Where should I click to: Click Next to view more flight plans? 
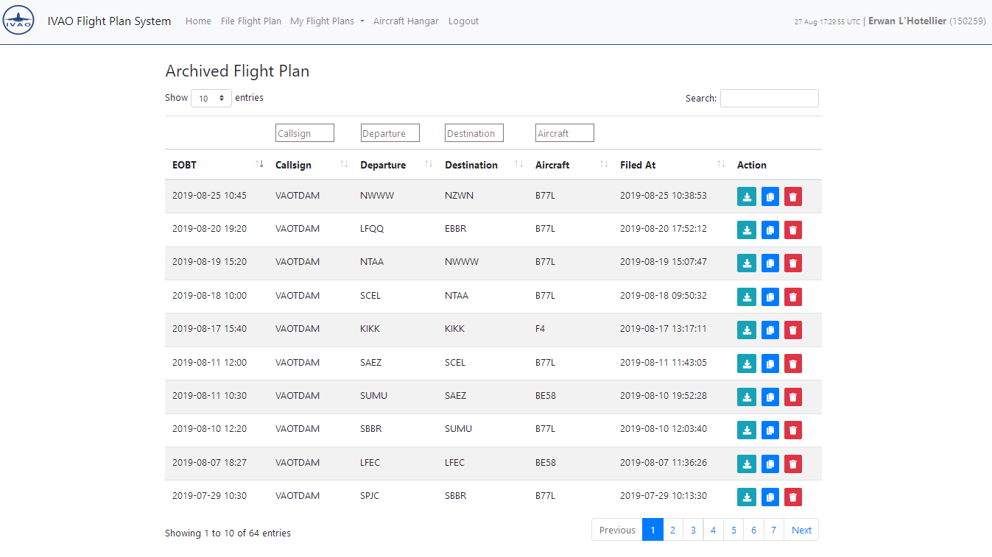tap(801, 529)
